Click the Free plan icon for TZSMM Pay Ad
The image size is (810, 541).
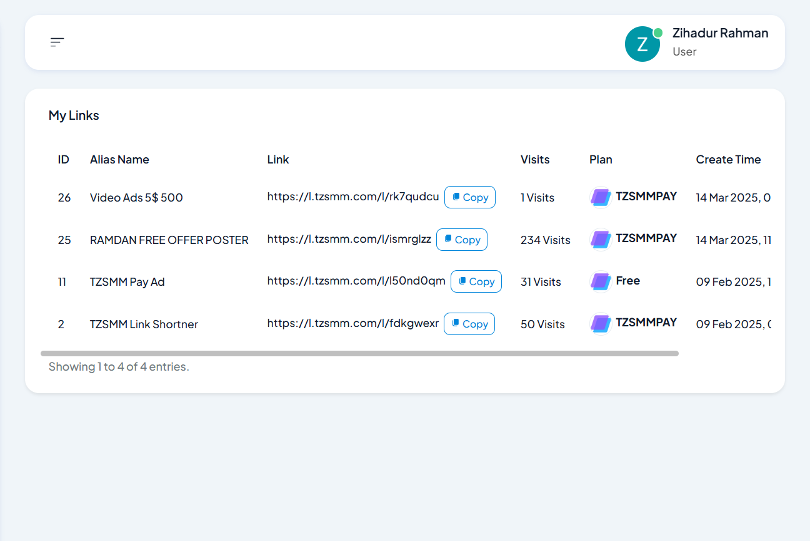coord(600,281)
